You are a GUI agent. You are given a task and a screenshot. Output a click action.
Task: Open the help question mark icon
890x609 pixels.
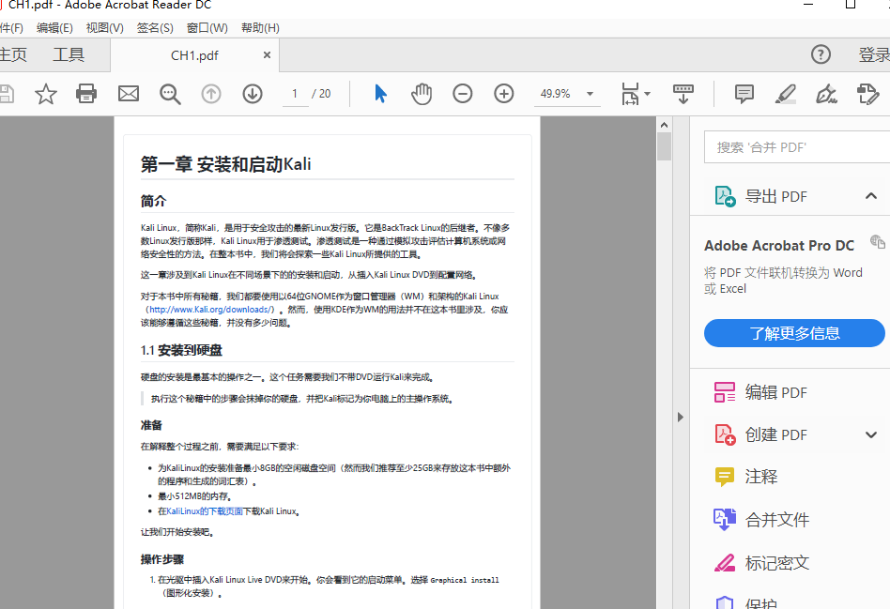pos(821,54)
